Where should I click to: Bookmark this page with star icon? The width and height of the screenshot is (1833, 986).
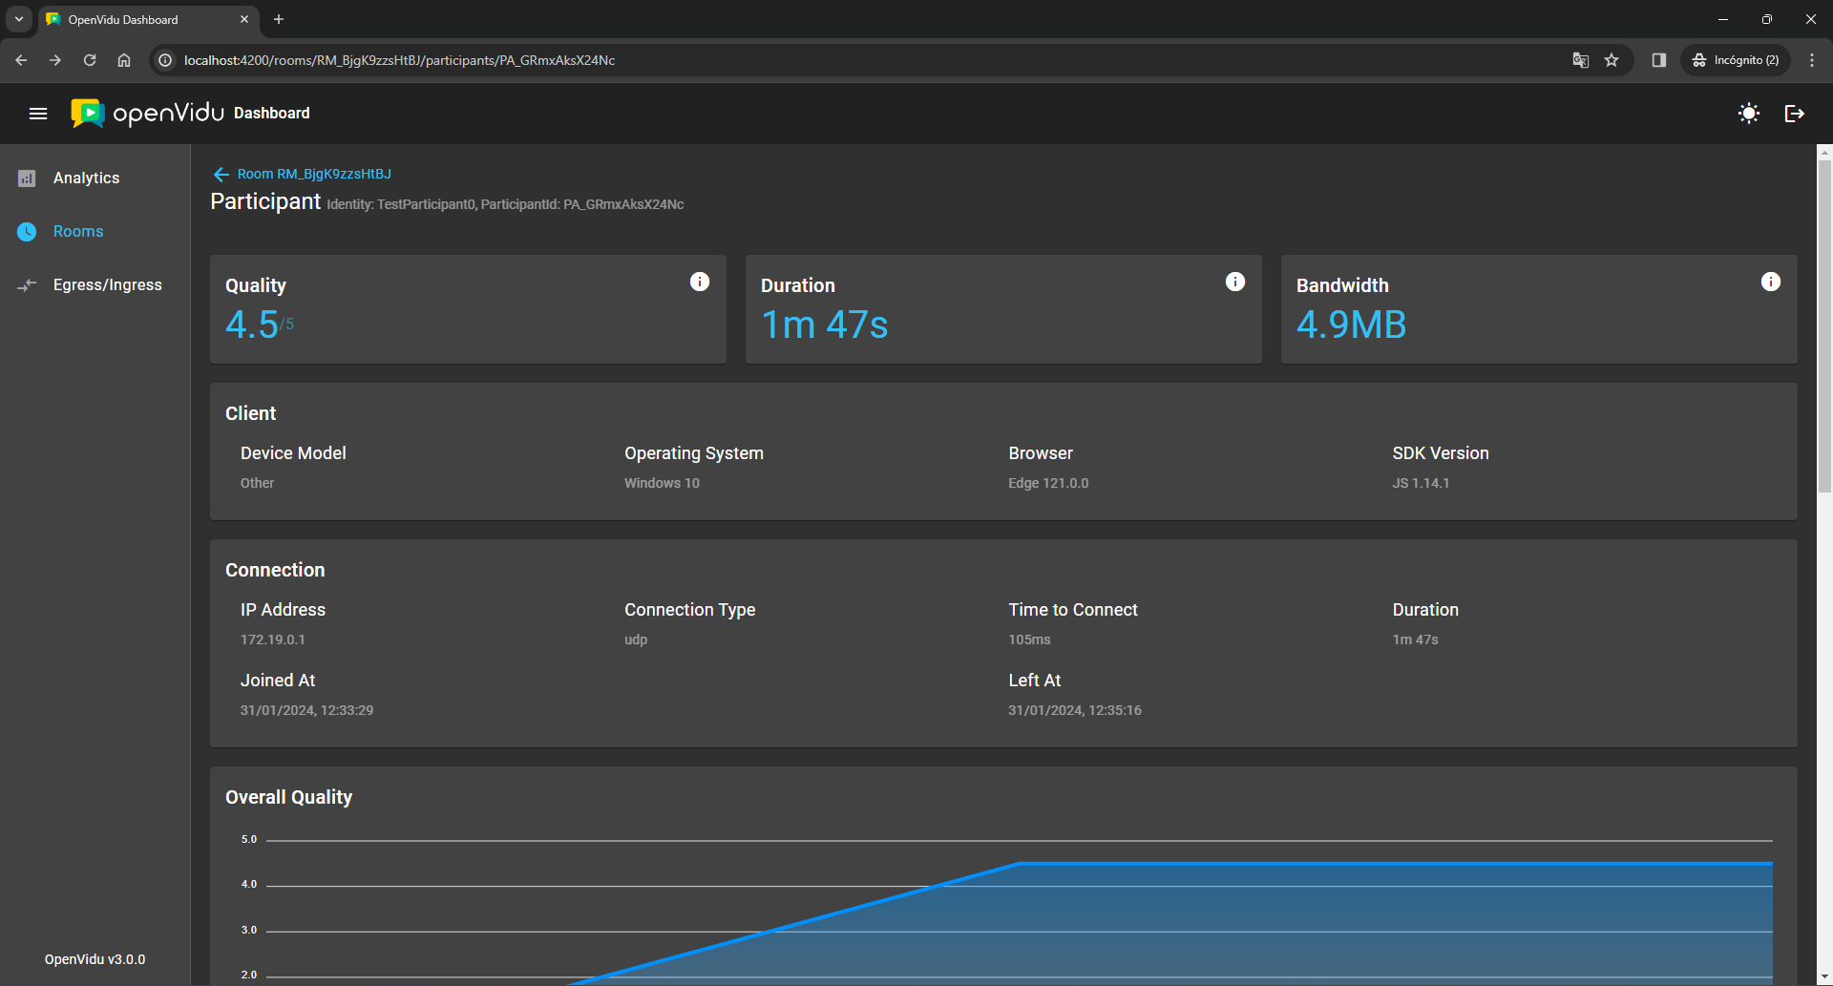tap(1612, 60)
